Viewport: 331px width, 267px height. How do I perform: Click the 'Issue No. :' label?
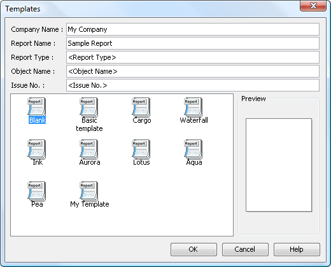pos(28,85)
